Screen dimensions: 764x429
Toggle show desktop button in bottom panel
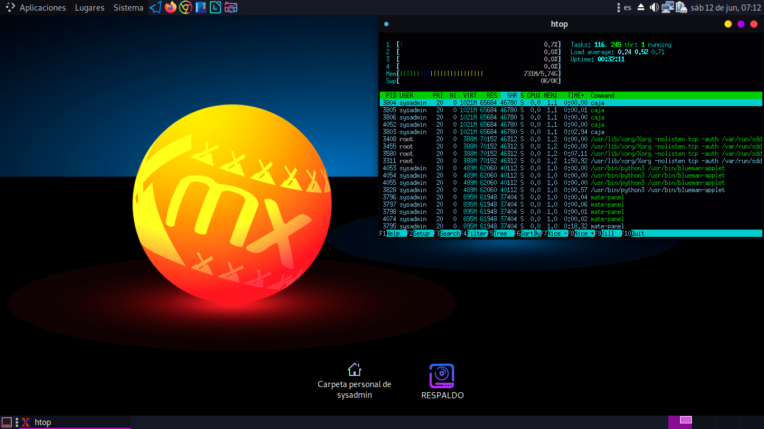(7, 422)
